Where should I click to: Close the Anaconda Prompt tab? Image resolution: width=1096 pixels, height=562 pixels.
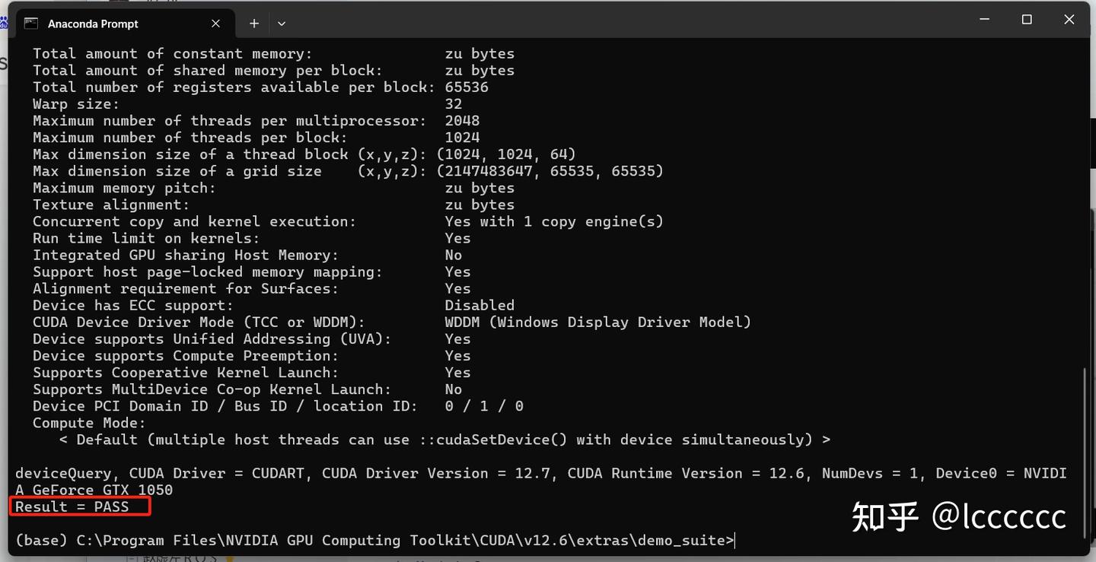click(x=215, y=23)
